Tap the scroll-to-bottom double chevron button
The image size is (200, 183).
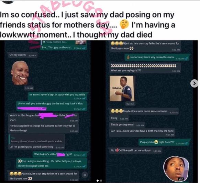click(85, 175)
